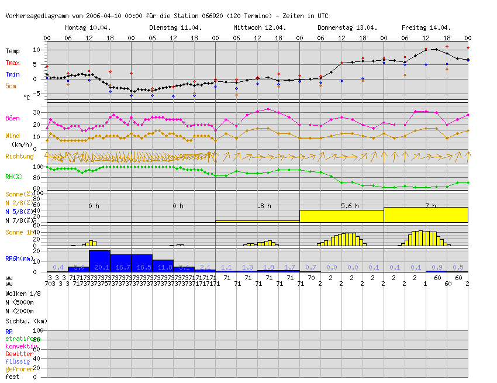The height and width of the screenshot is (383, 497).
Task: Click the 'Wolken 1/8' label
Action: point(23,294)
